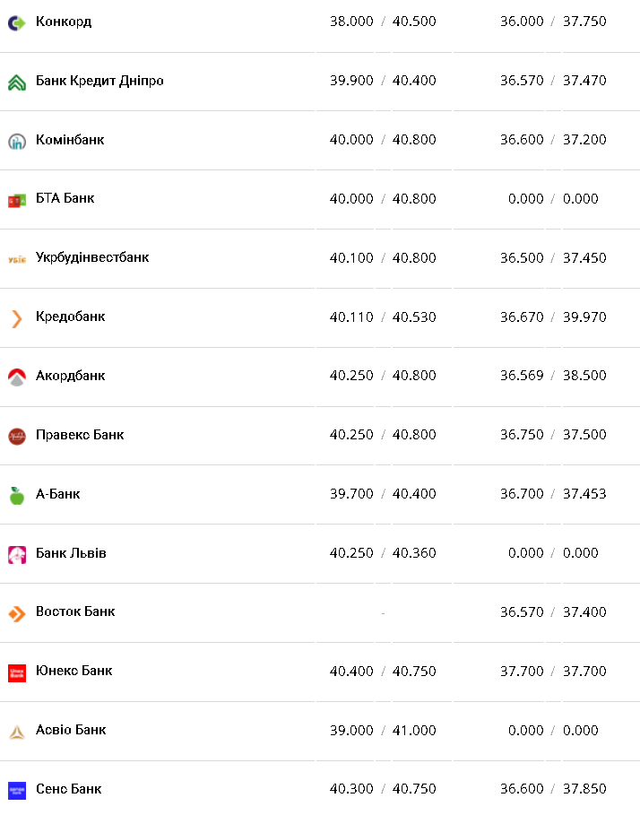Click the Банк Львів logo icon
This screenshot has width=640, height=815.
(x=16, y=554)
